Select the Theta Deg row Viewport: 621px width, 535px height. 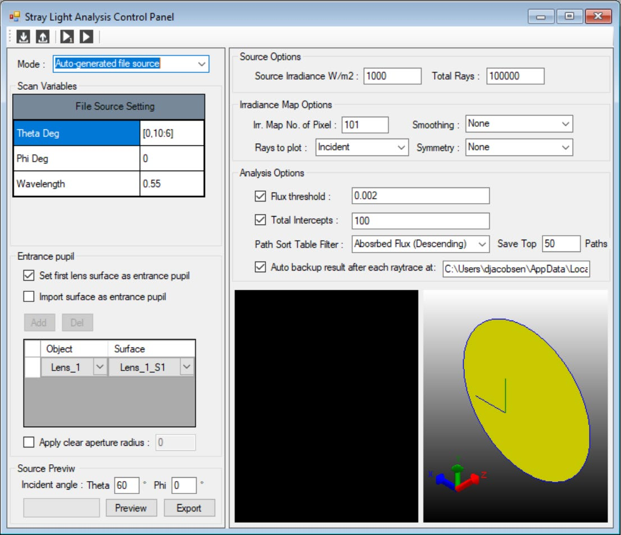pyautogui.click(x=76, y=134)
